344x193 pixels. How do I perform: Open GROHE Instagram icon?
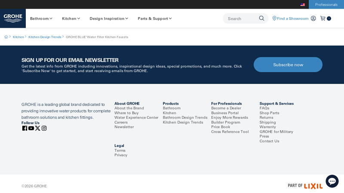pos(44,128)
